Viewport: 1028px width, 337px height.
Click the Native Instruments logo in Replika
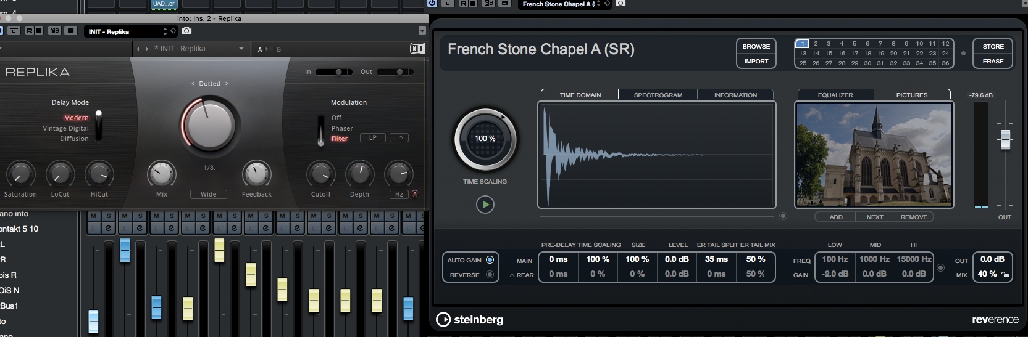417,49
